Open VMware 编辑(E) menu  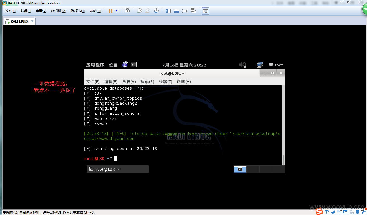click(x=26, y=11)
